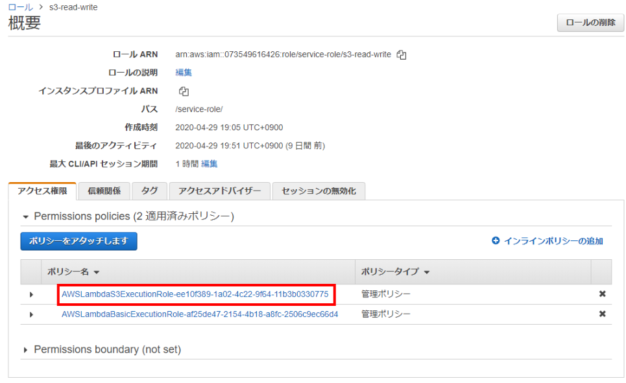Open AWSLambdaS3ExecutionRole policy link
Image resolution: width=626 pixels, height=383 pixels.
(195, 294)
